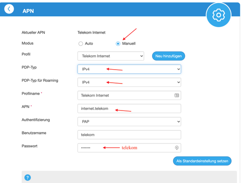This screenshot has width=249, height=183.
Task: Click the APN page title
Action: pyautogui.click(x=28, y=11)
